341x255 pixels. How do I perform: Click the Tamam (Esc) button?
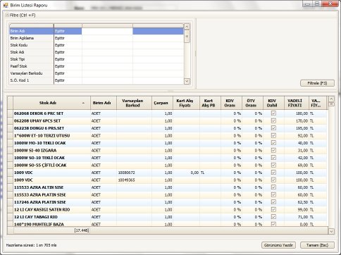[x=317, y=245]
